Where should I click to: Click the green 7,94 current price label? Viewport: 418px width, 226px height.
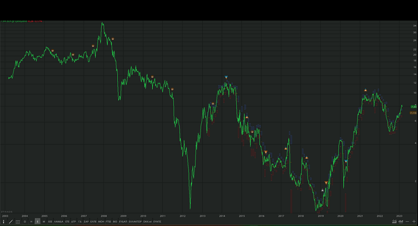pyautogui.click(x=413, y=107)
